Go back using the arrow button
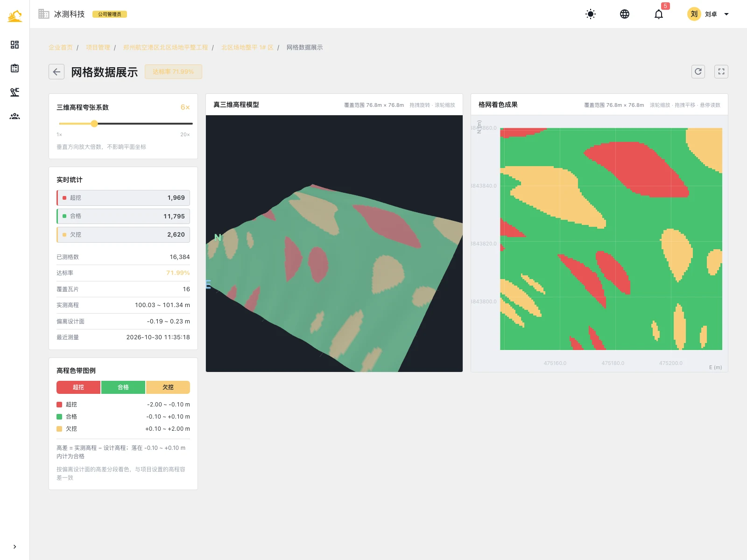 point(56,72)
